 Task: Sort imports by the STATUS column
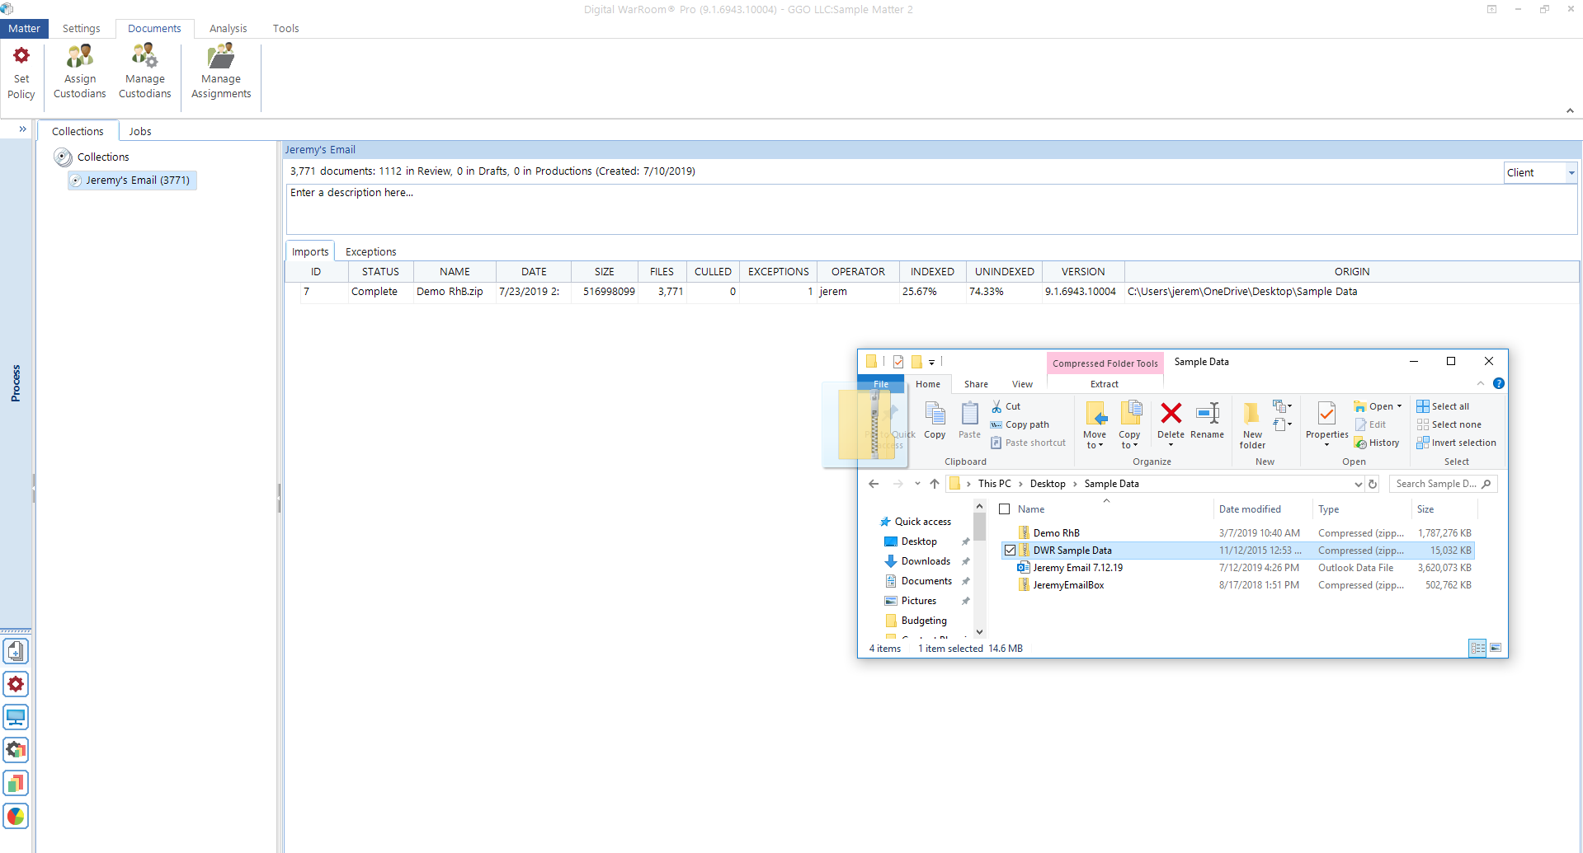pos(380,271)
